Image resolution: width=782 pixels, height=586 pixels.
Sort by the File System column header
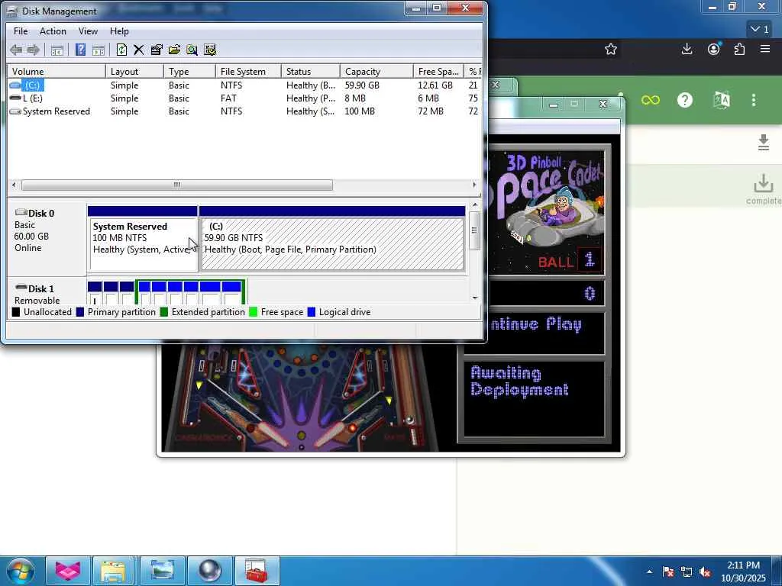click(x=248, y=71)
